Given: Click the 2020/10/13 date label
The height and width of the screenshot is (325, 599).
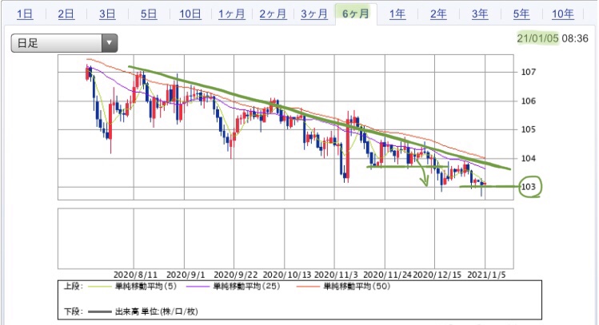Looking at the screenshot, I should (287, 275).
